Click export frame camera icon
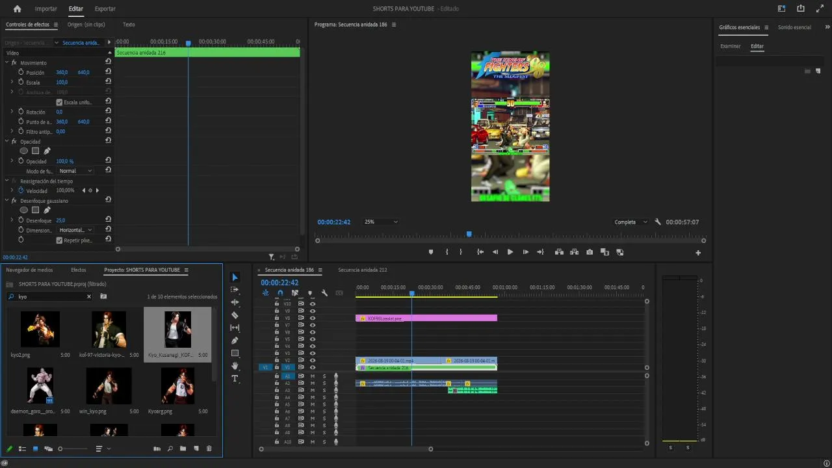 click(590, 252)
